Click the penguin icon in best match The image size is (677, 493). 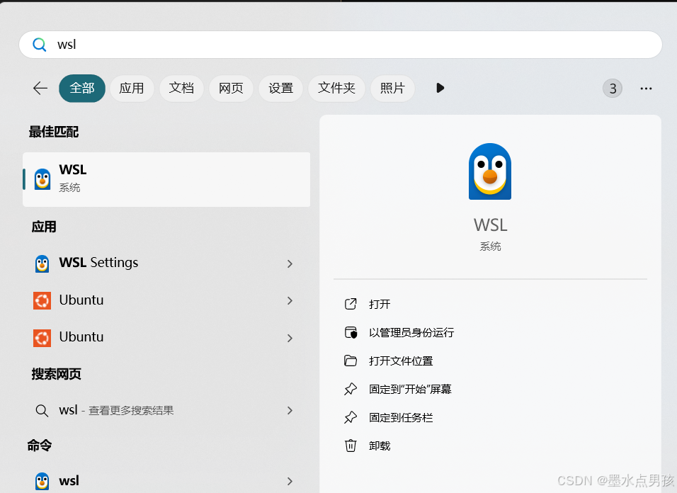point(42,178)
